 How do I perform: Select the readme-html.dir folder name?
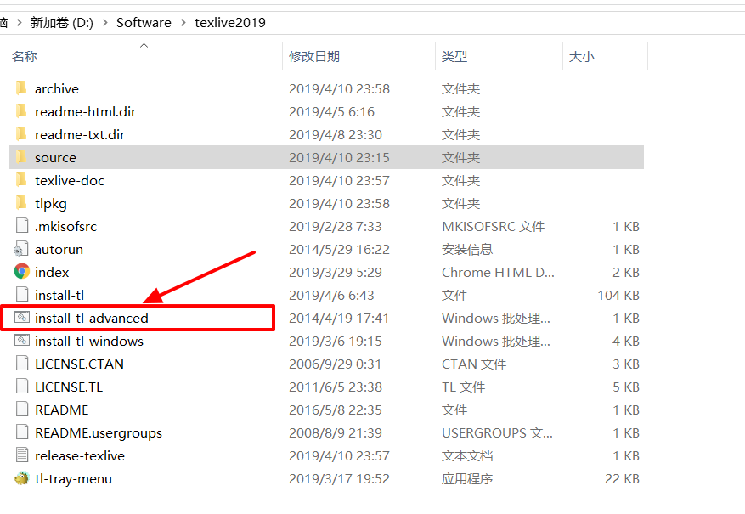(86, 111)
